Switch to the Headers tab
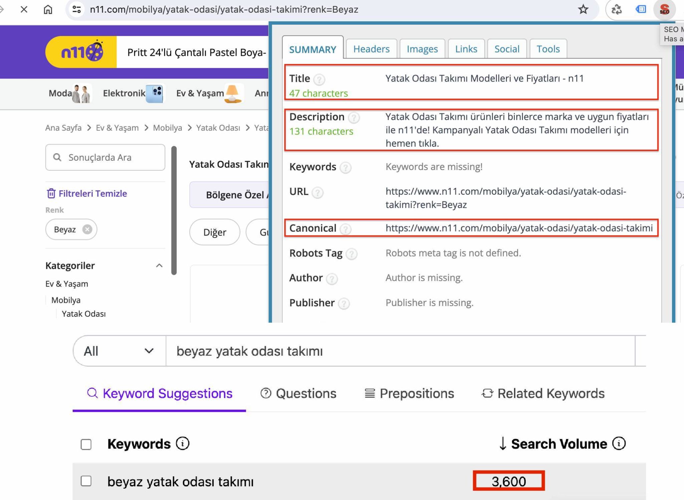This screenshot has height=500, width=684. coord(371,49)
